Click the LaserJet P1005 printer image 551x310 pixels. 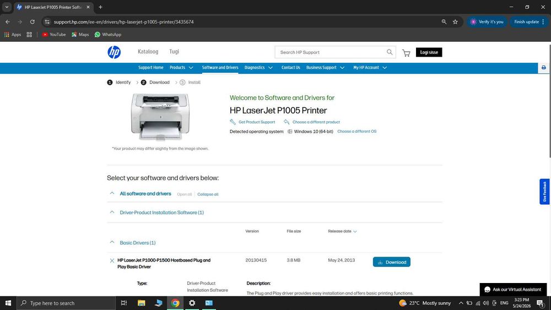pyautogui.click(x=160, y=117)
